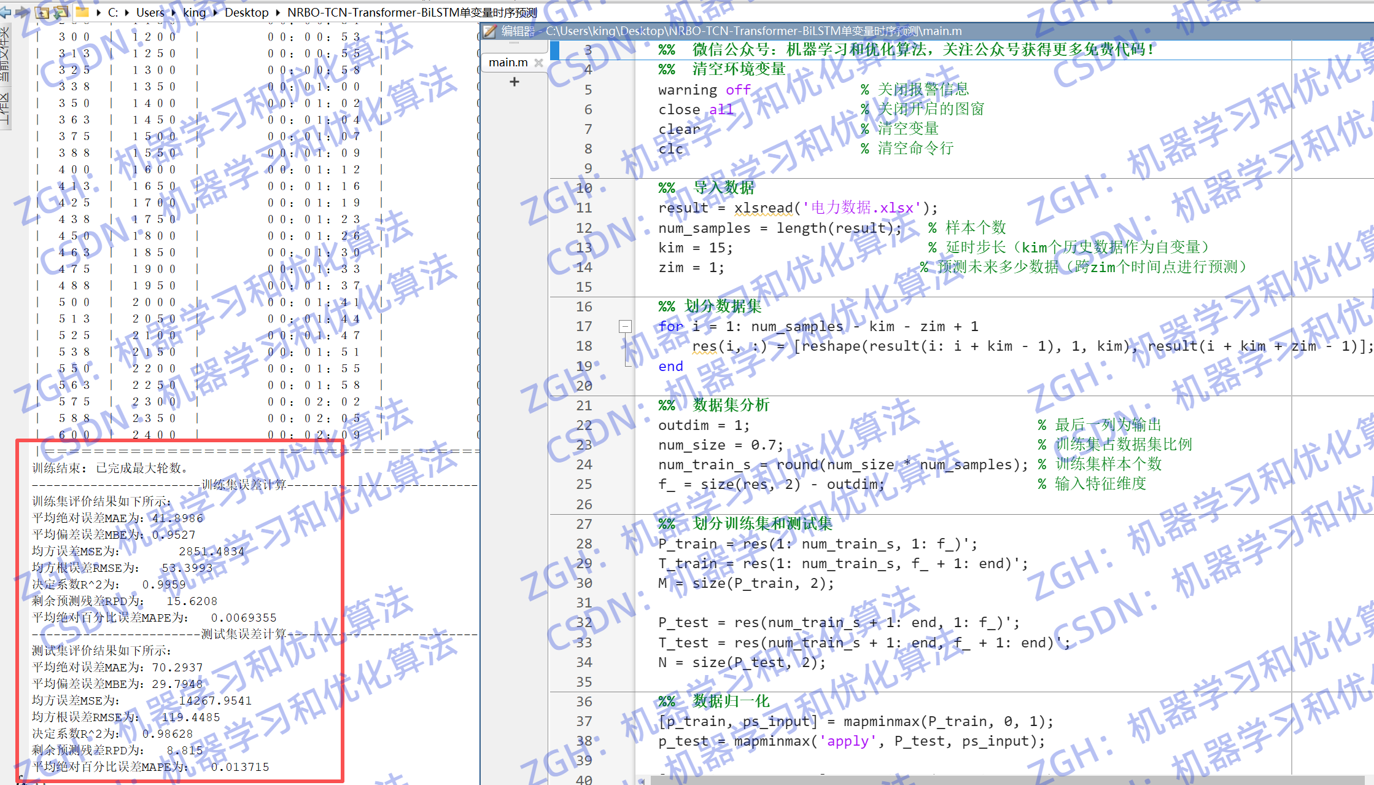Click the yellow folder icon in address bar
1374x785 pixels.
(82, 12)
